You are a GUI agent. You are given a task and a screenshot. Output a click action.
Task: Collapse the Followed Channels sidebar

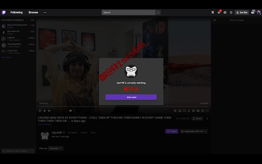[x=33, y=20]
